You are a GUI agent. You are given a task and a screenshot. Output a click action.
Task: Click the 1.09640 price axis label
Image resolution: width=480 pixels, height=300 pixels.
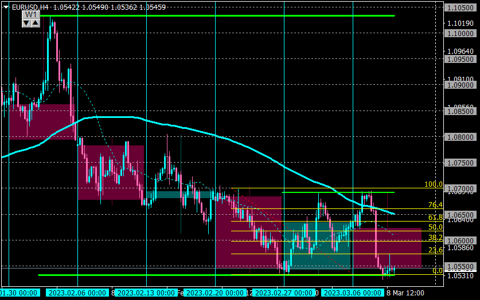(x=461, y=51)
